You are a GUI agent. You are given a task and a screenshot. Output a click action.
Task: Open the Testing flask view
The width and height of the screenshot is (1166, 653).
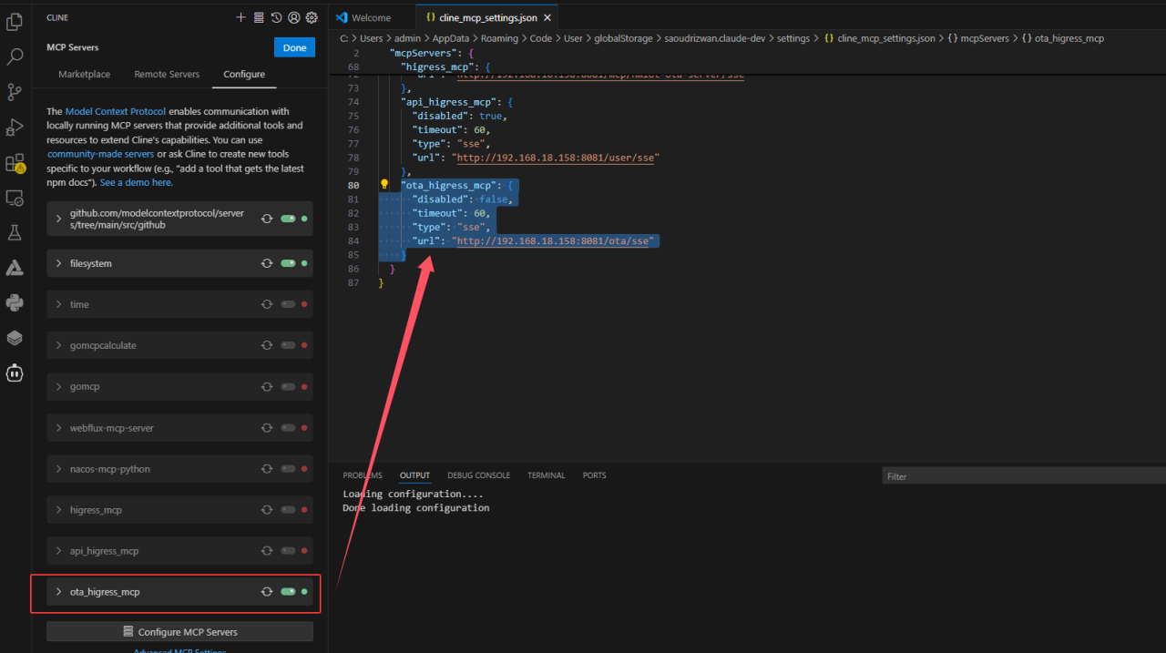point(15,233)
